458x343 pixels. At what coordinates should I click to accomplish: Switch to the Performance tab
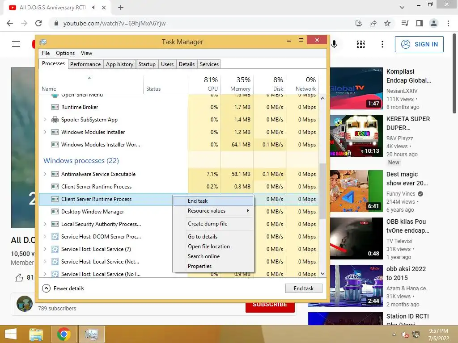point(85,64)
